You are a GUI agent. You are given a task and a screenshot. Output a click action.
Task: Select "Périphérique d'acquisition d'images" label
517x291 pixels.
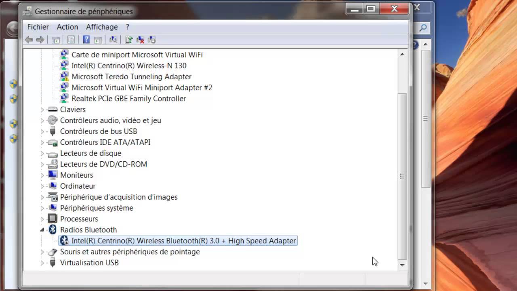(119, 197)
